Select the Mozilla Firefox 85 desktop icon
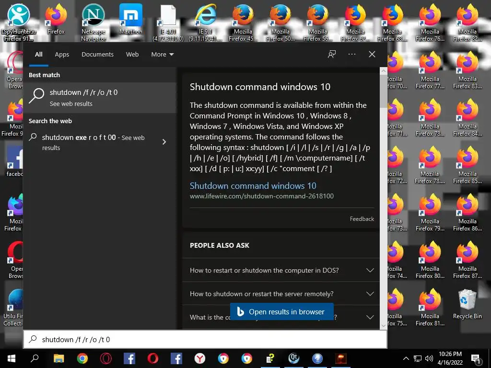 point(467,165)
